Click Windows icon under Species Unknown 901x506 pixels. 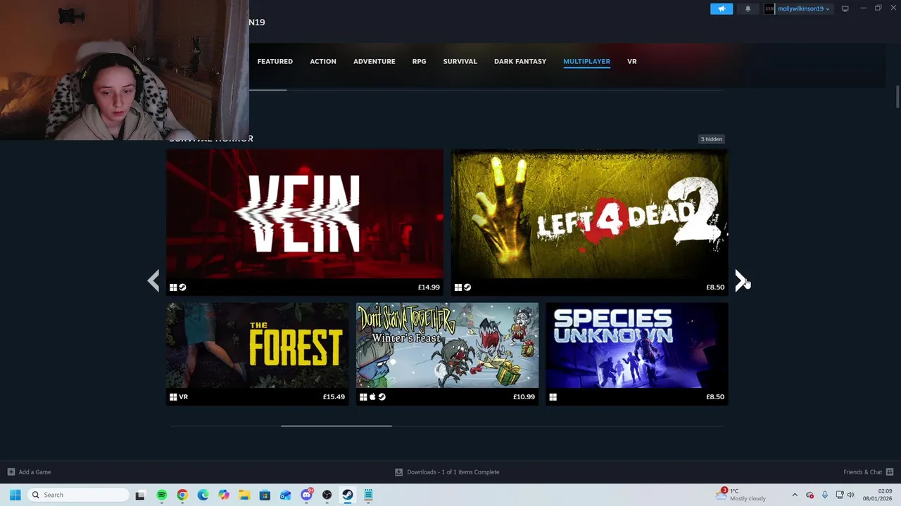tap(553, 397)
